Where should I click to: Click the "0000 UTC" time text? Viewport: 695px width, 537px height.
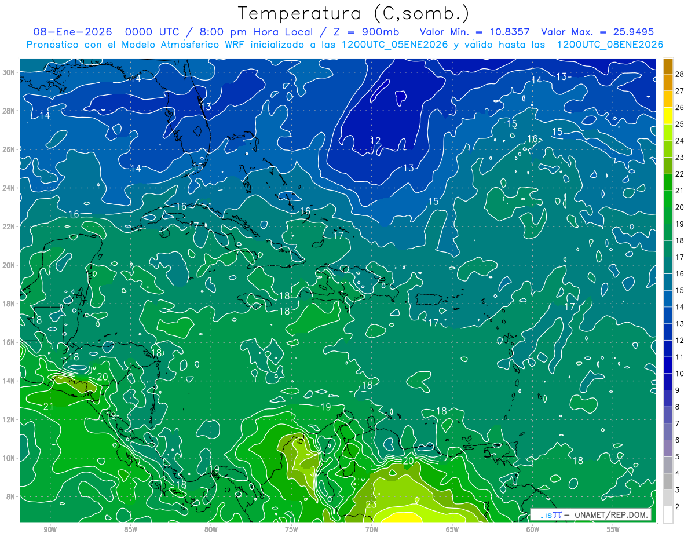(x=152, y=32)
